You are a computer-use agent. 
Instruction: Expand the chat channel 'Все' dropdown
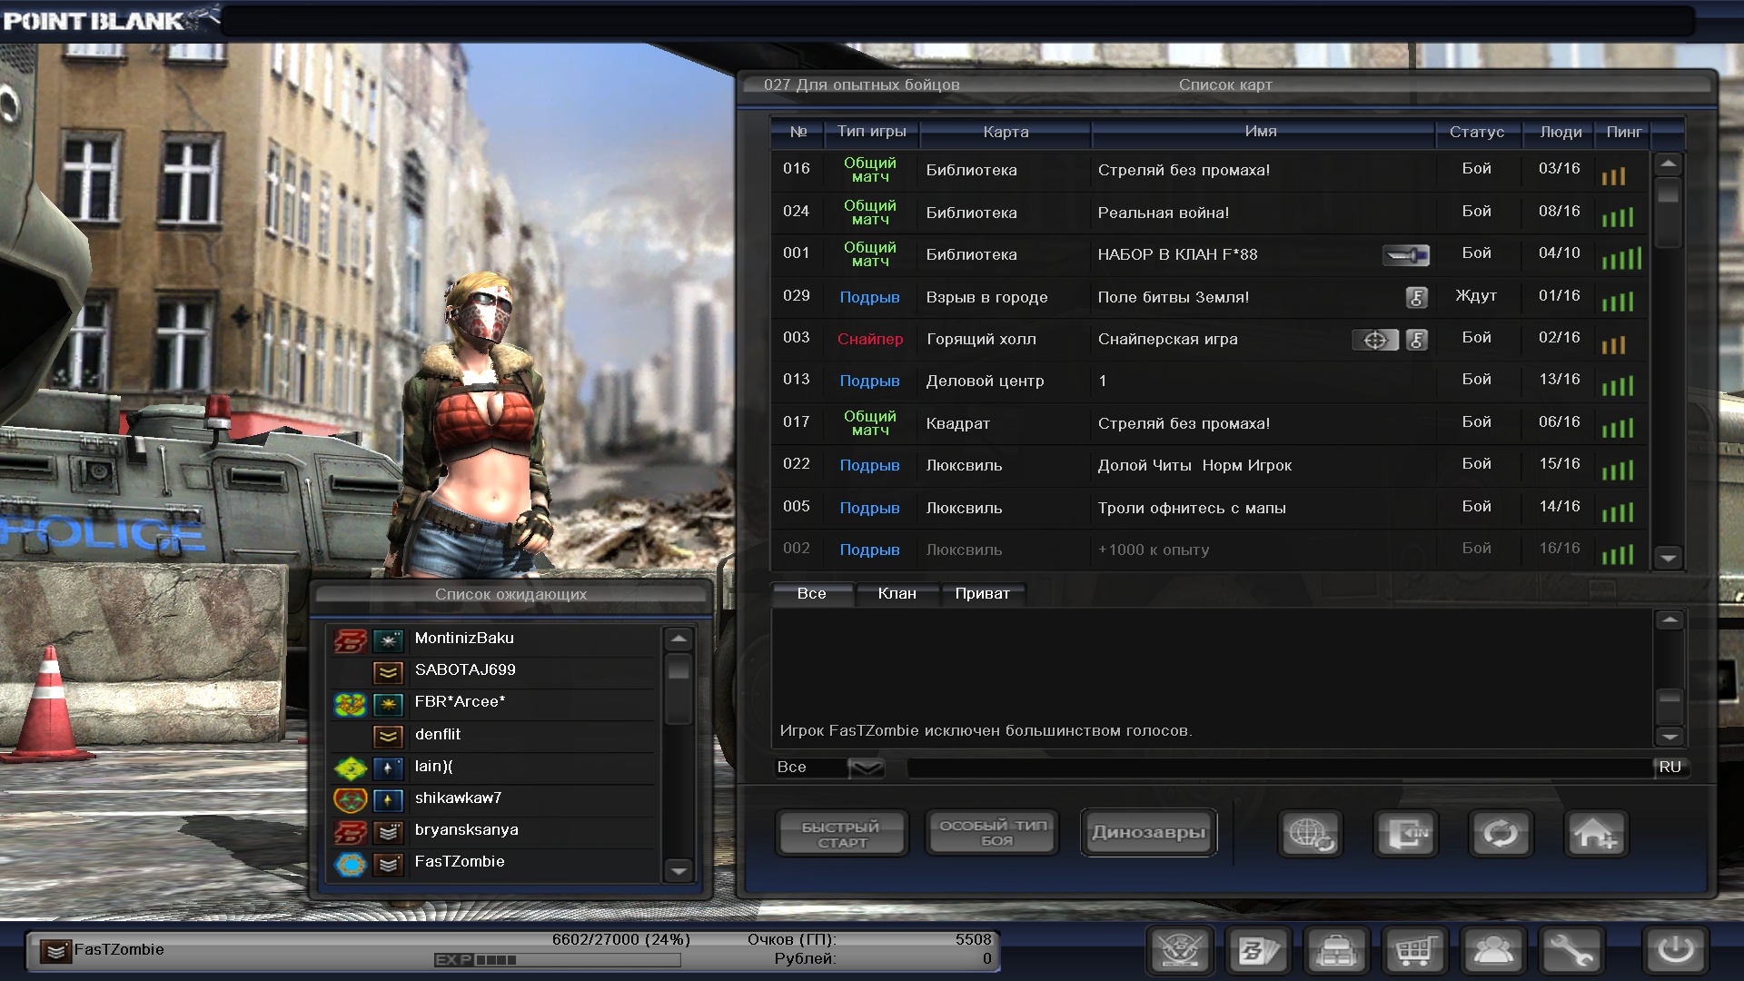(x=866, y=768)
